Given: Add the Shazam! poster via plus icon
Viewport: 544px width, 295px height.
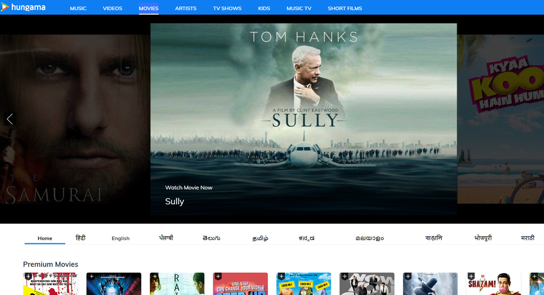Looking at the screenshot, I should (471, 276).
